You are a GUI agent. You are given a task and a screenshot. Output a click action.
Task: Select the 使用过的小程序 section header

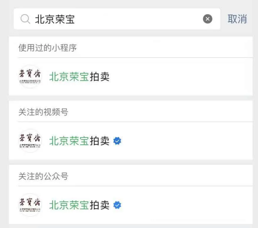coord(48,48)
